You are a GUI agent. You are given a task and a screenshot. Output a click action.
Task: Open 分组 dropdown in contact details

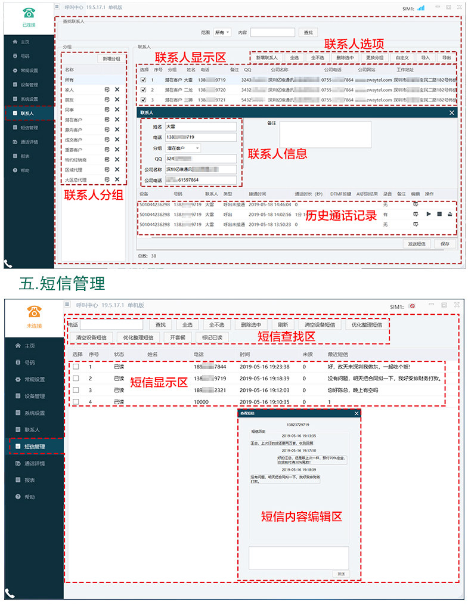[x=183, y=148]
